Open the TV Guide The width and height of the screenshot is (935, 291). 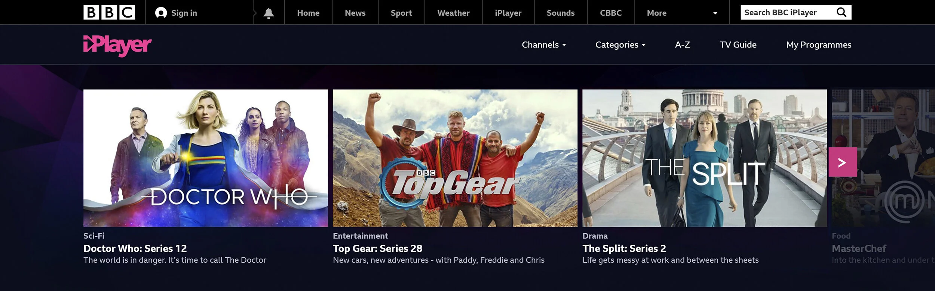tap(738, 45)
